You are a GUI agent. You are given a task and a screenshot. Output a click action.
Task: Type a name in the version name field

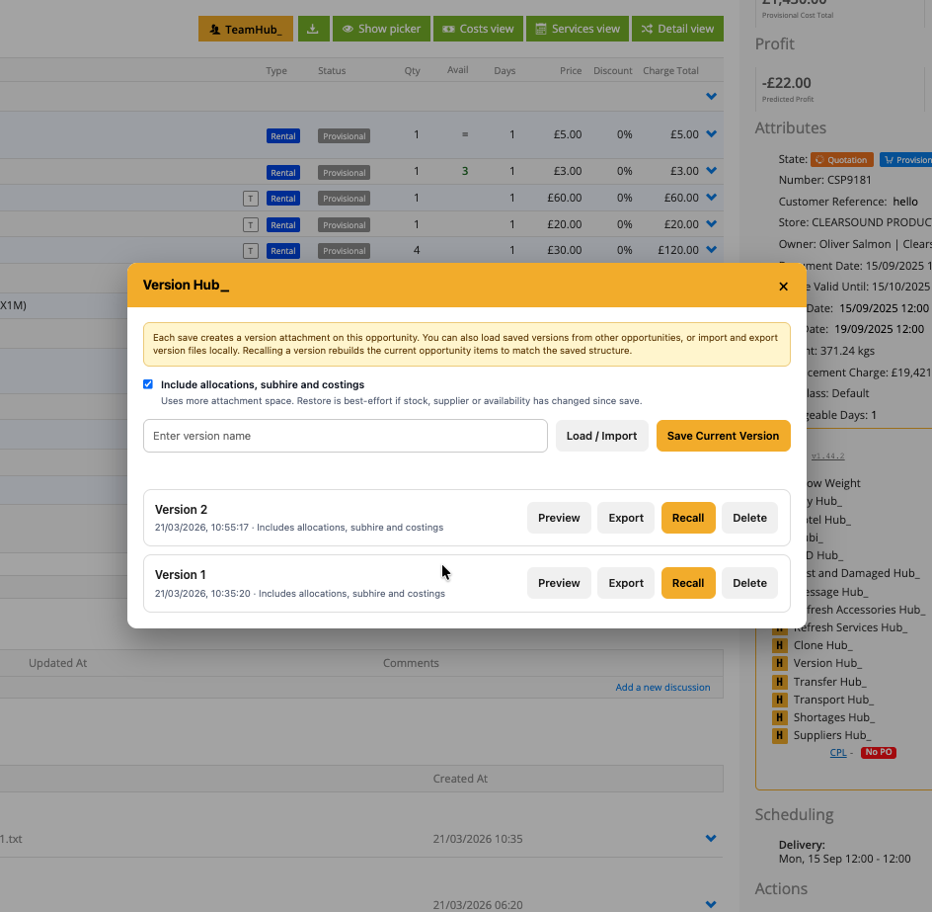(x=345, y=436)
